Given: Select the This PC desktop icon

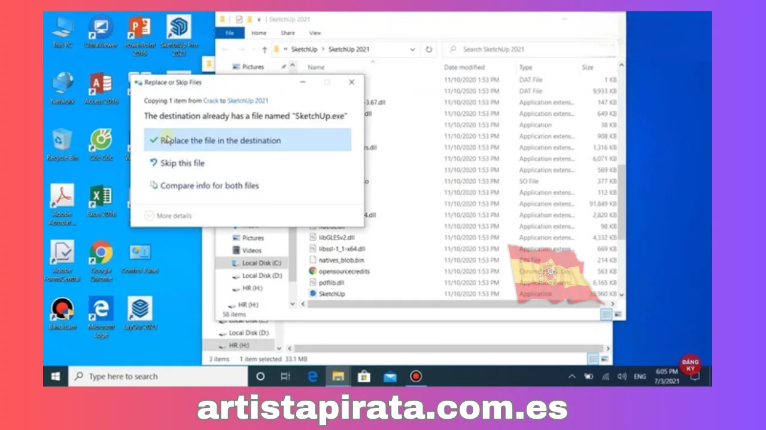Looking at the screenshot, I should 63,32.
